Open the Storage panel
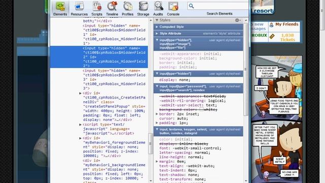This screenshot has width=325, height=183. coord(143,9)
